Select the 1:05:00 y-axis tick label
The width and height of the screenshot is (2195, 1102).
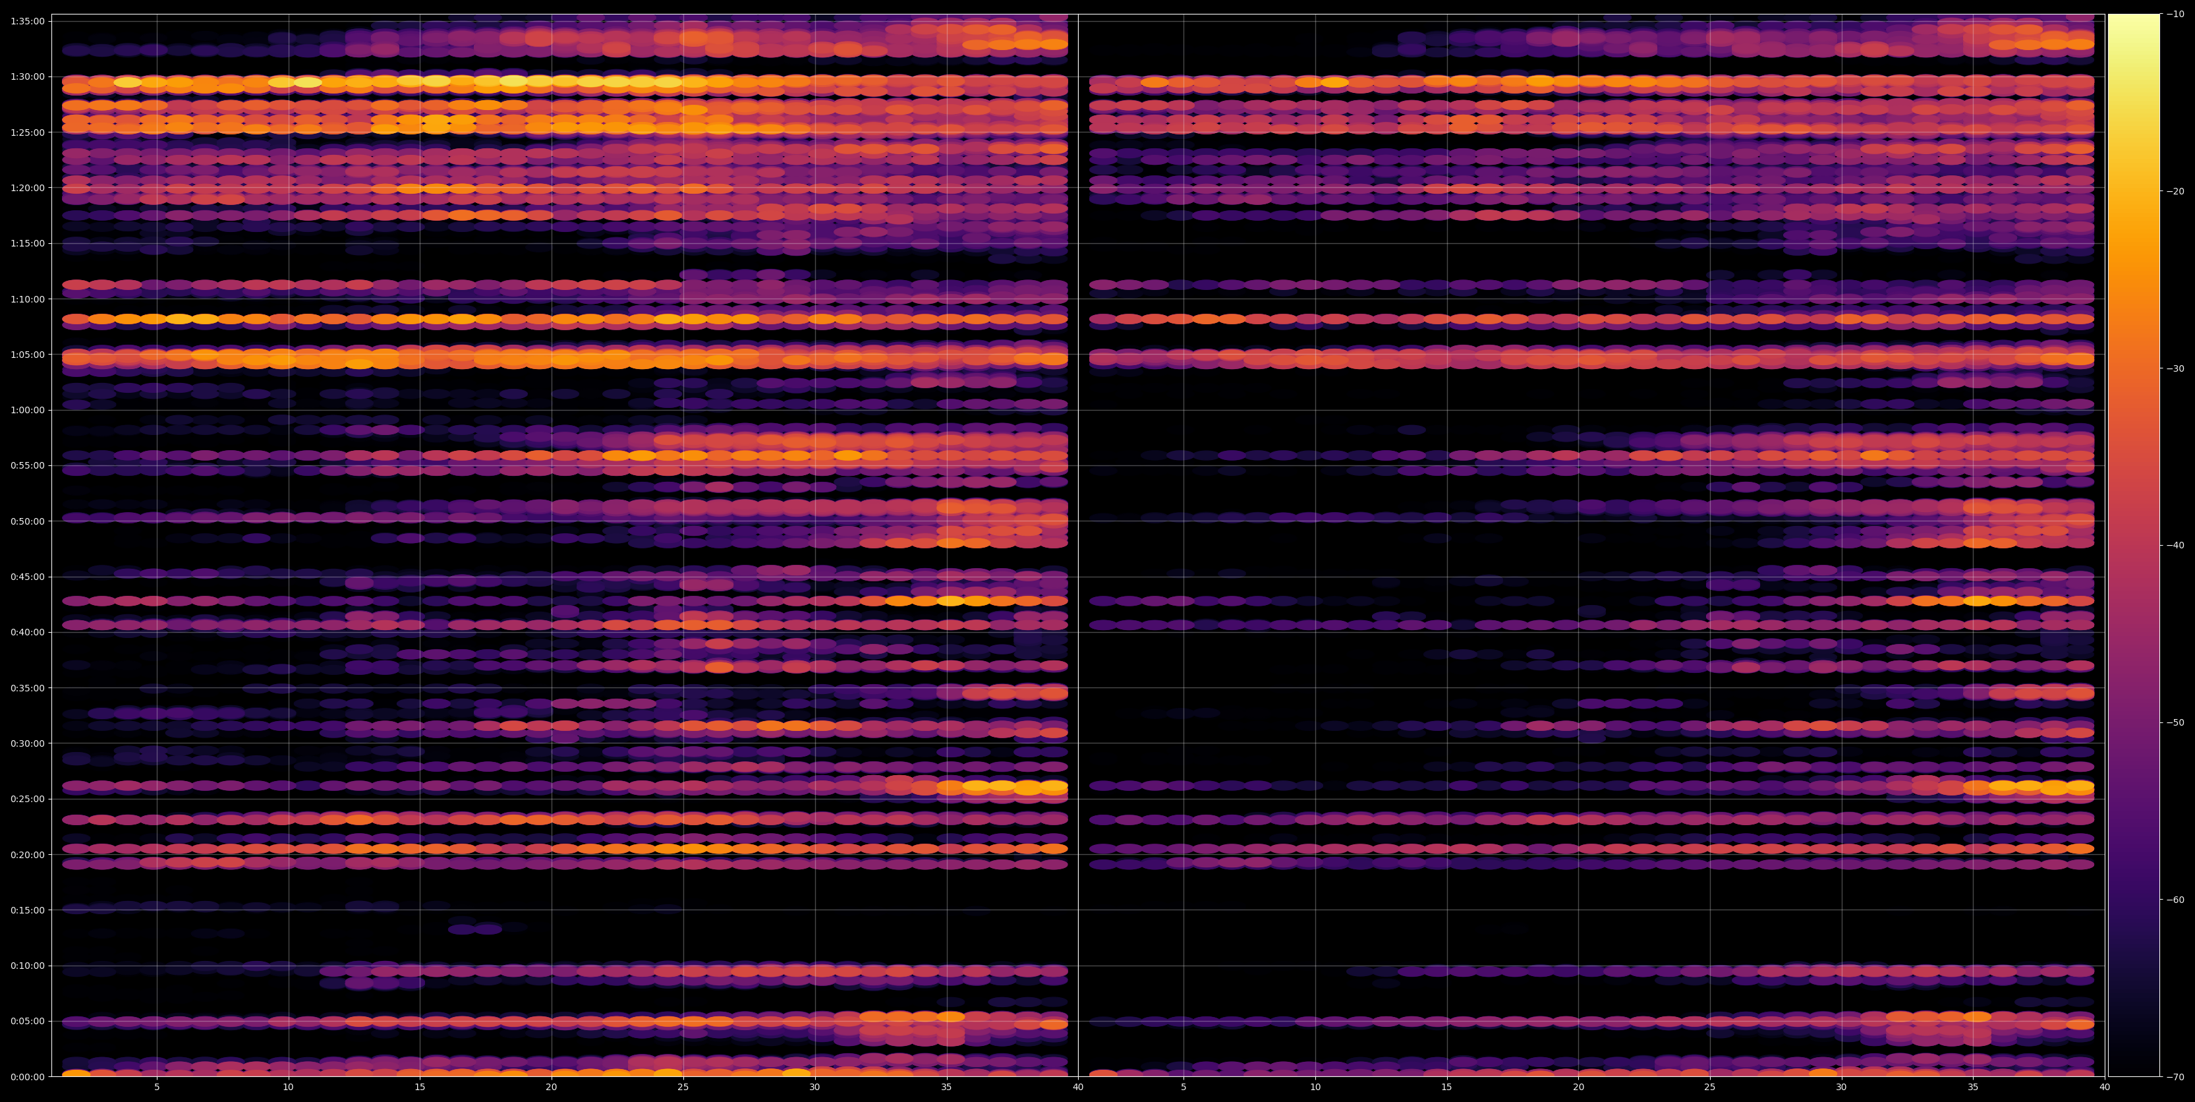pos(27,355)
